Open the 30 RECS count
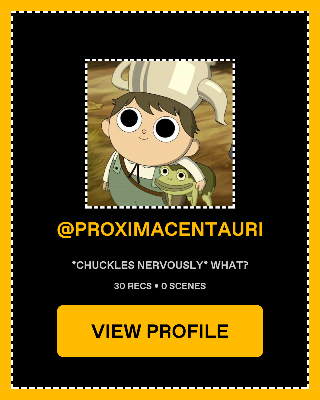 [x=133, y=286]
